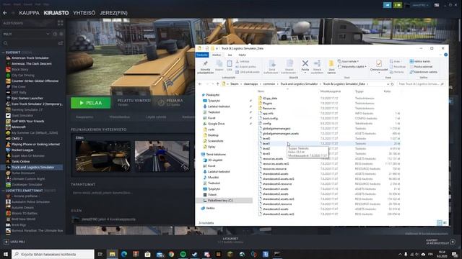The height and width of the screenshot is (259, 462).
Task: Select Truck and Logistics Simulator entry
Action: tap(32, 168)
